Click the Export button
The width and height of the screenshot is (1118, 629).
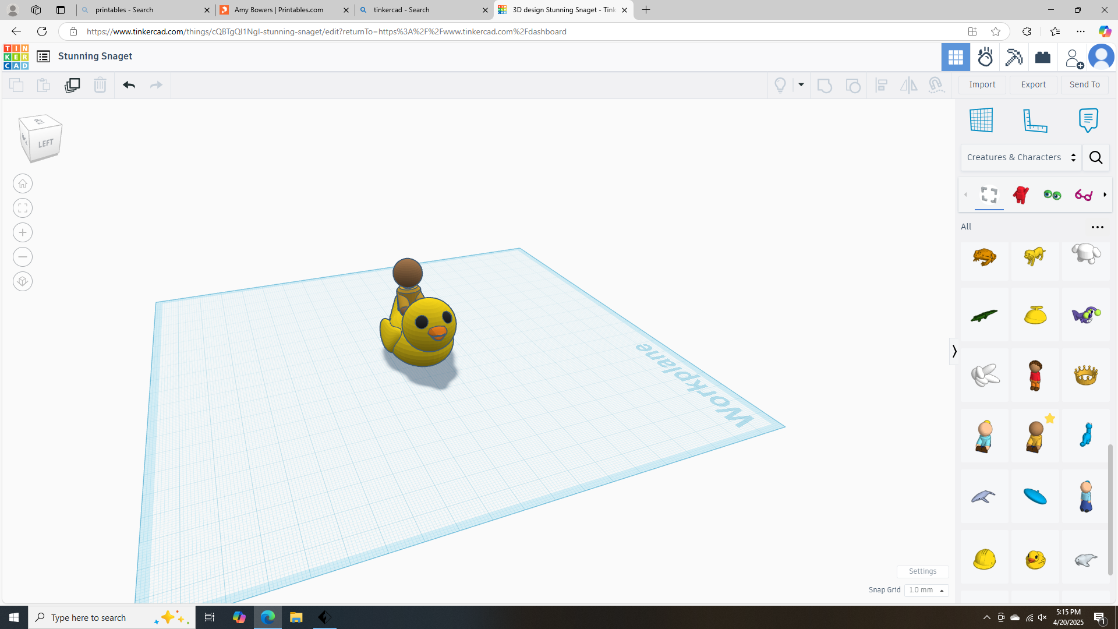pyautogui.click(x=1034, y=84)
